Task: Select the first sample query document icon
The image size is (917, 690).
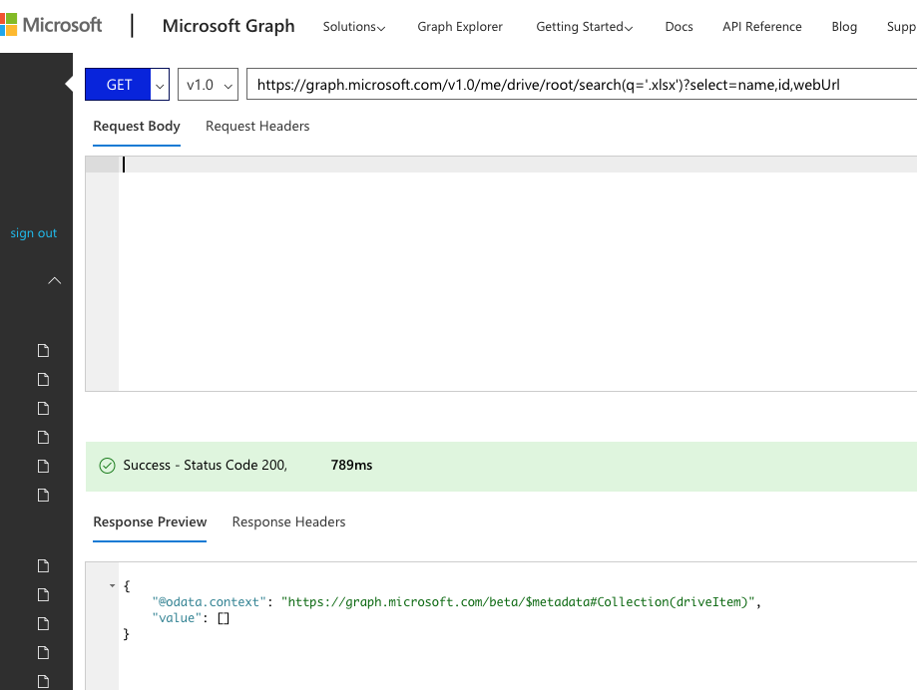Action: [x=43, y=350]
